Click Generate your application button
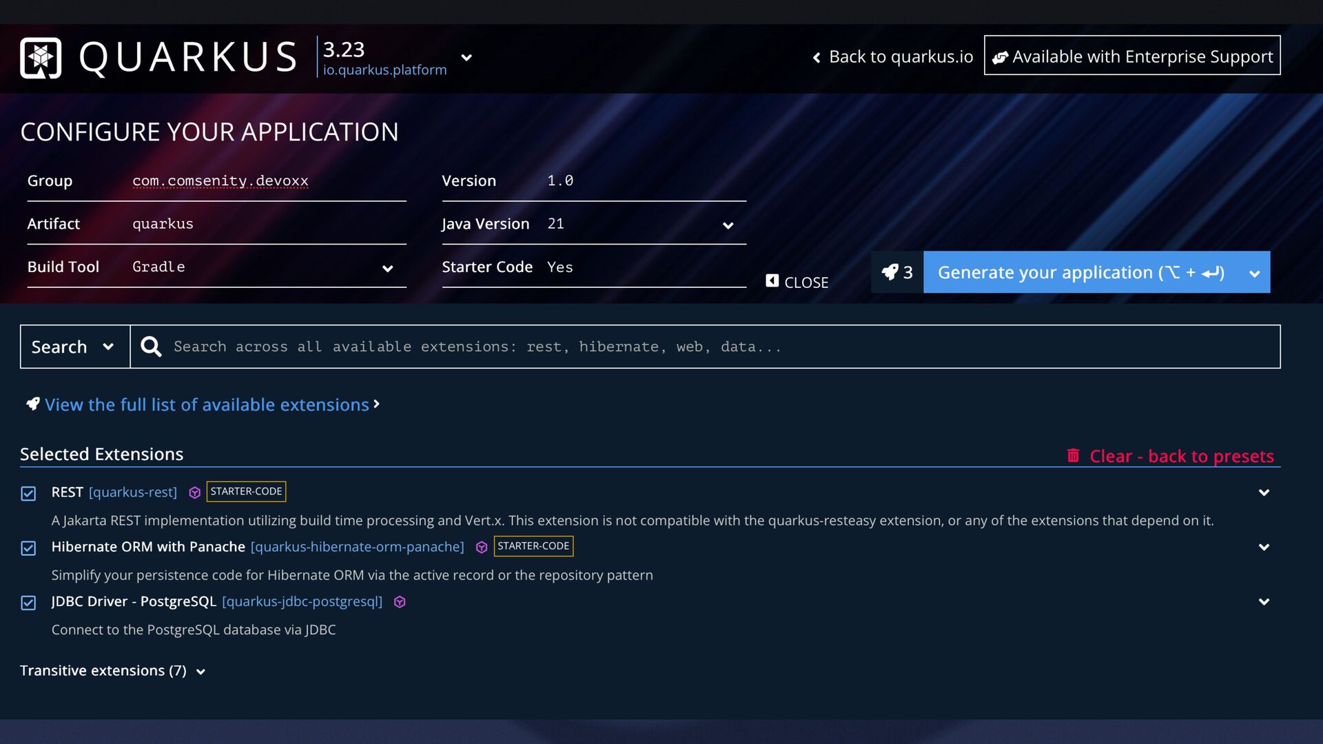The image size is (1323, 744). (x=1080, y=272)
